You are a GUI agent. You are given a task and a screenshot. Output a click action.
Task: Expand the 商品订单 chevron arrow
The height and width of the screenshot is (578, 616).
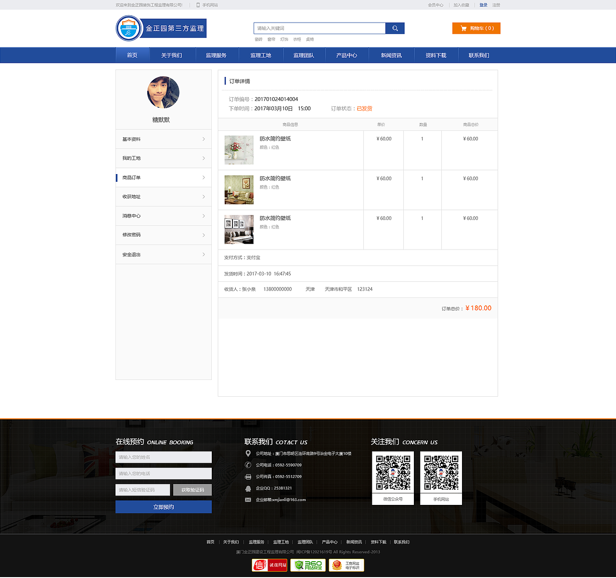point(204,177)
